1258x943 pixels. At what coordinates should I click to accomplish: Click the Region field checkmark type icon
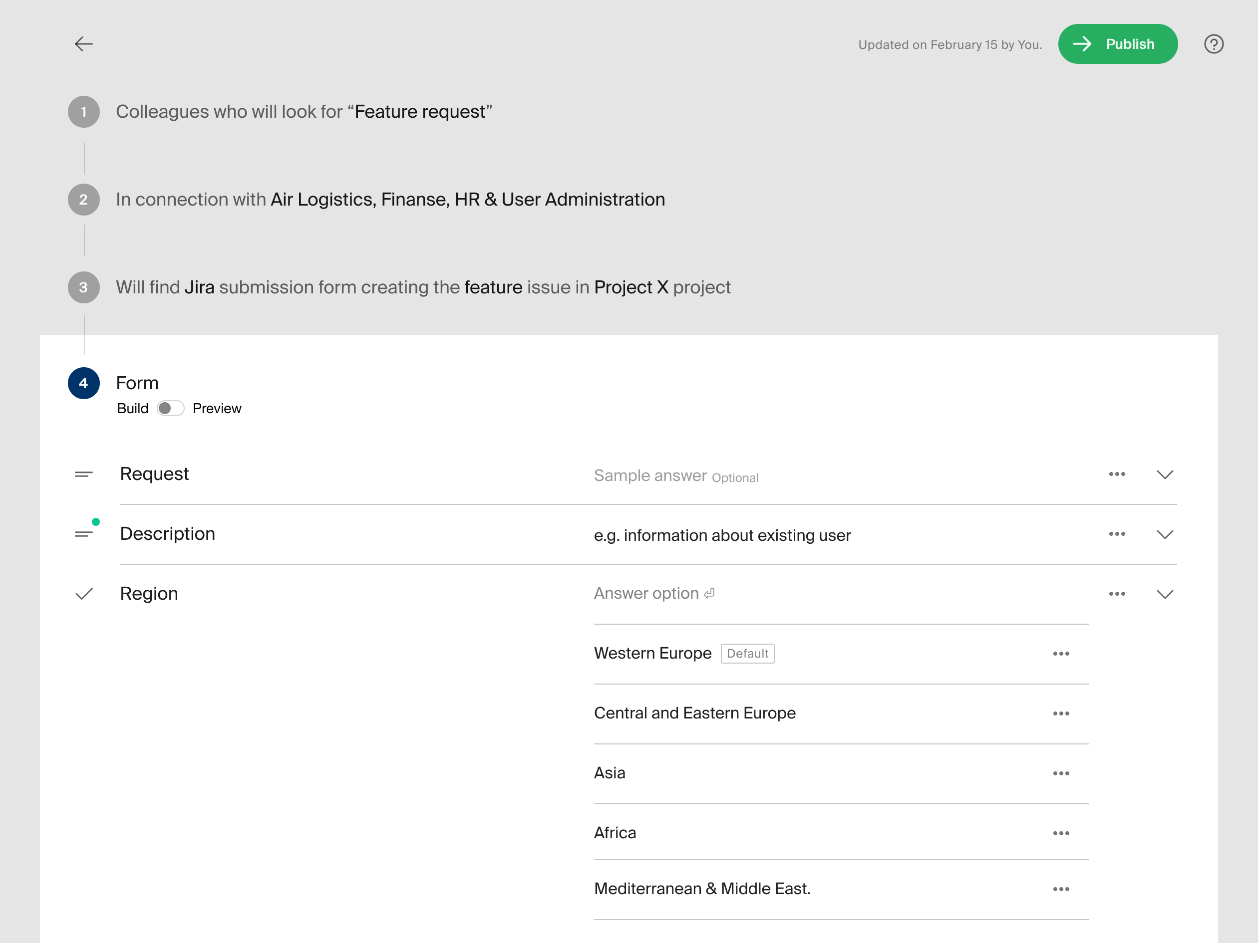tap(84, 593)
